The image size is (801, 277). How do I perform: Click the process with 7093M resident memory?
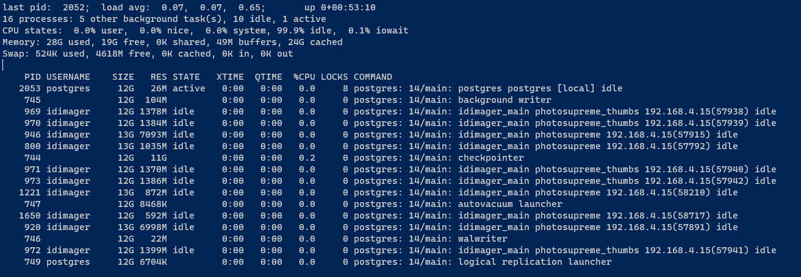coord(378,135)
